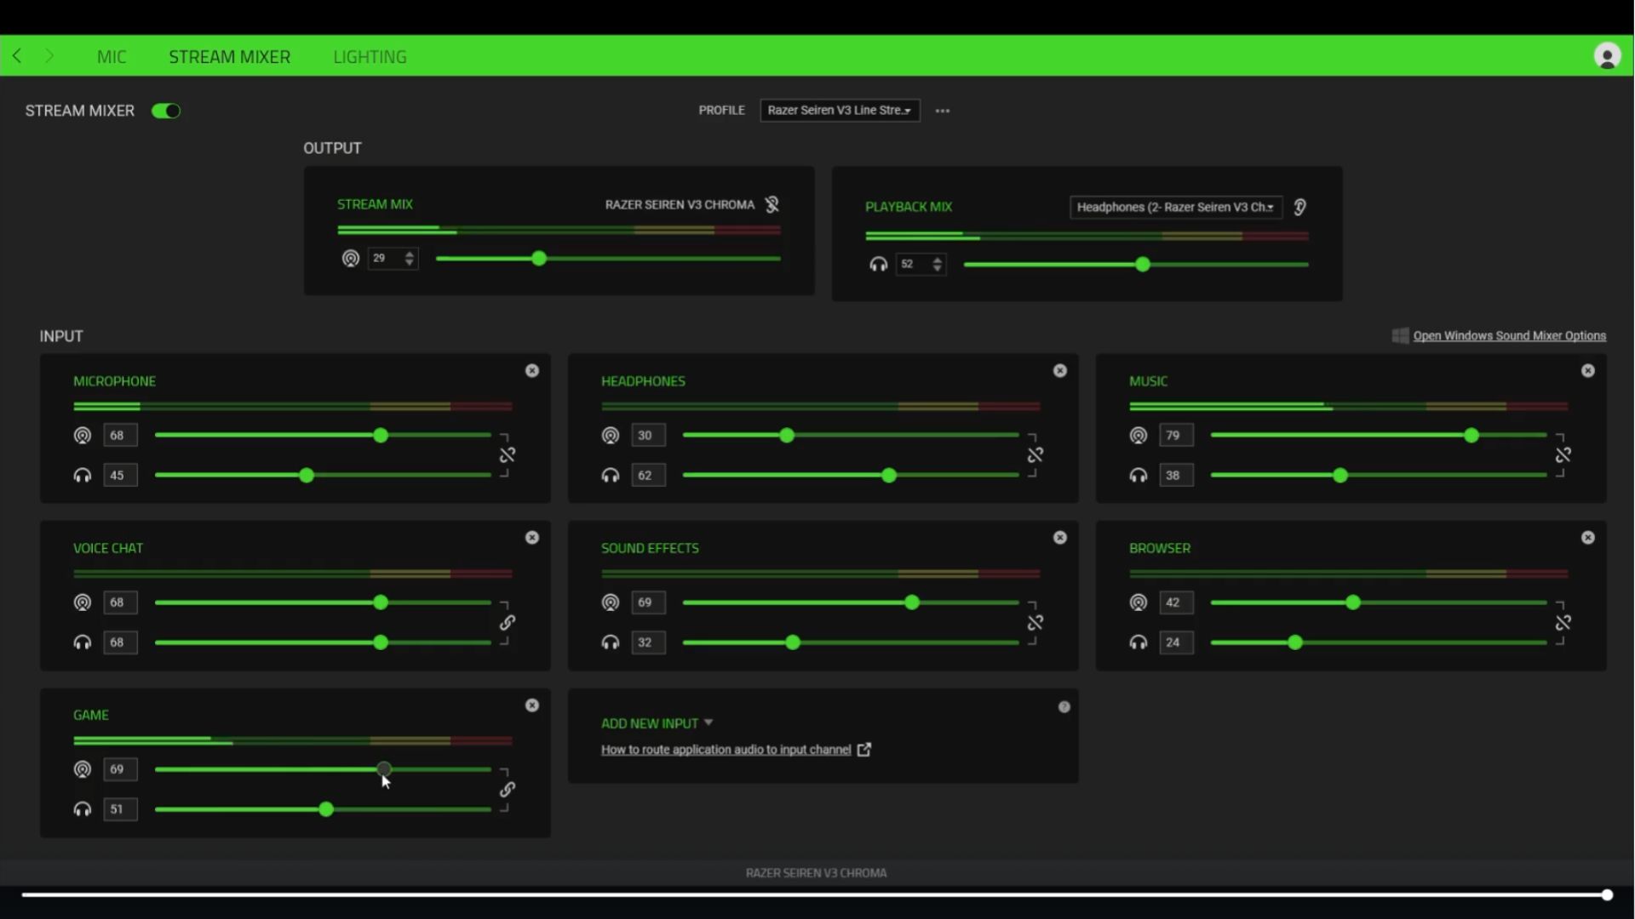Click the Browser channel headphone icon

(1139, 642)
